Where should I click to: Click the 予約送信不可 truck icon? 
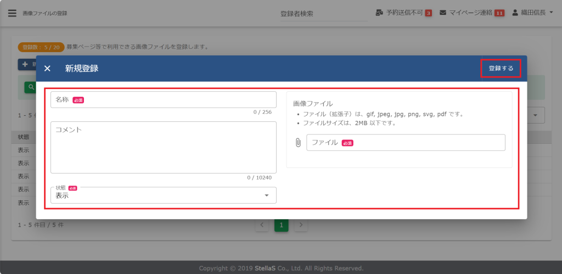(379, 13)
